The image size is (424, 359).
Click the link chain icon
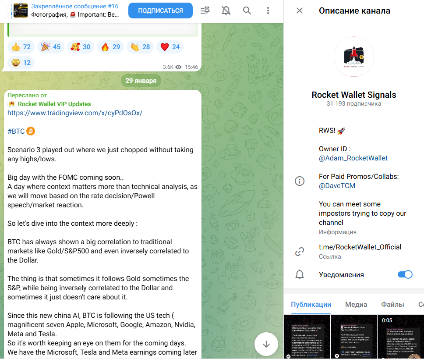tap(299, 252)
